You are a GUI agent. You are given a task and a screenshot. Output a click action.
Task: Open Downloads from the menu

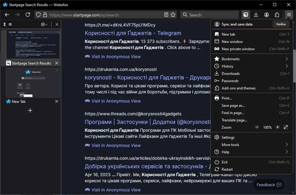point(252,74)
